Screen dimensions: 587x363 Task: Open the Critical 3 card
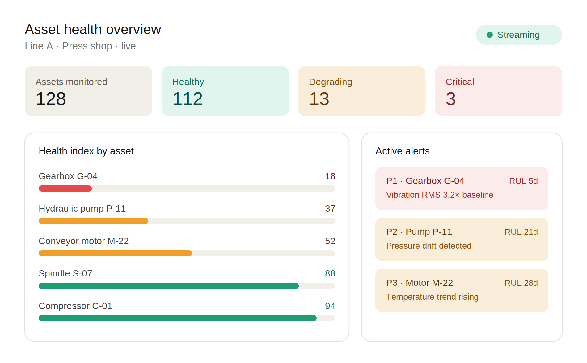[498, 91]
